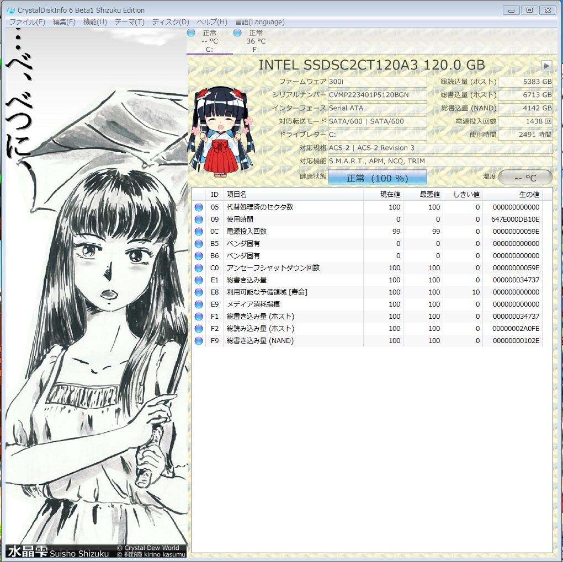Screen dimensions: 563x562
Task: Open the ディスク(D) menu
Action: click(170, 22)
